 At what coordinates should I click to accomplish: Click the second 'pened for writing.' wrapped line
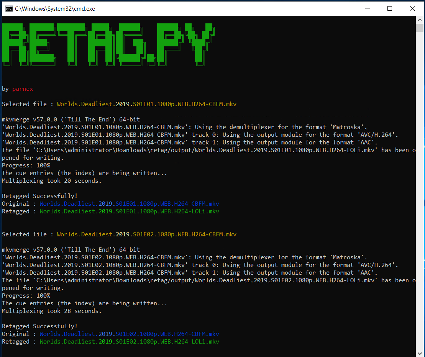33,288
